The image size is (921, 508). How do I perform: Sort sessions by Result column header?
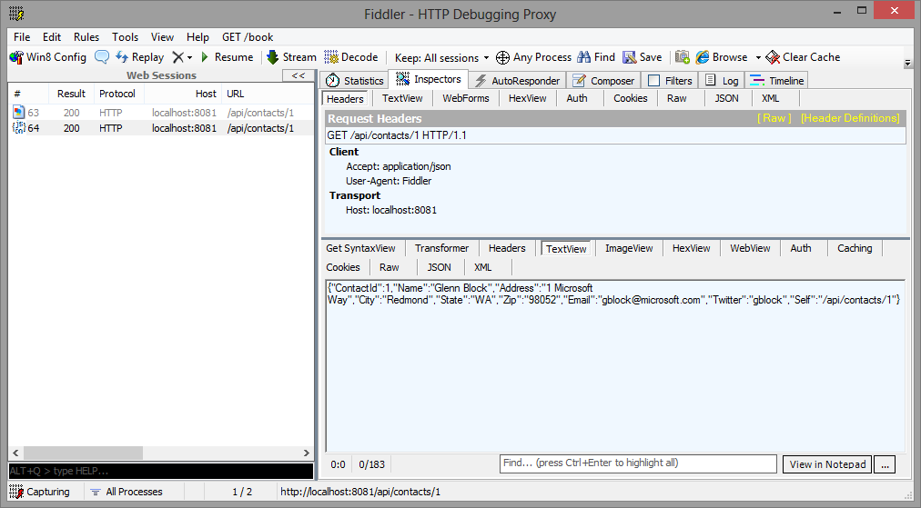coord(71,94)
